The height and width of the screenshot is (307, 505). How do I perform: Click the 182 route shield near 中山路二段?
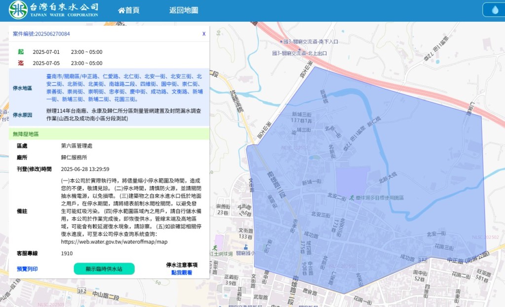click(x=81, y=291)
